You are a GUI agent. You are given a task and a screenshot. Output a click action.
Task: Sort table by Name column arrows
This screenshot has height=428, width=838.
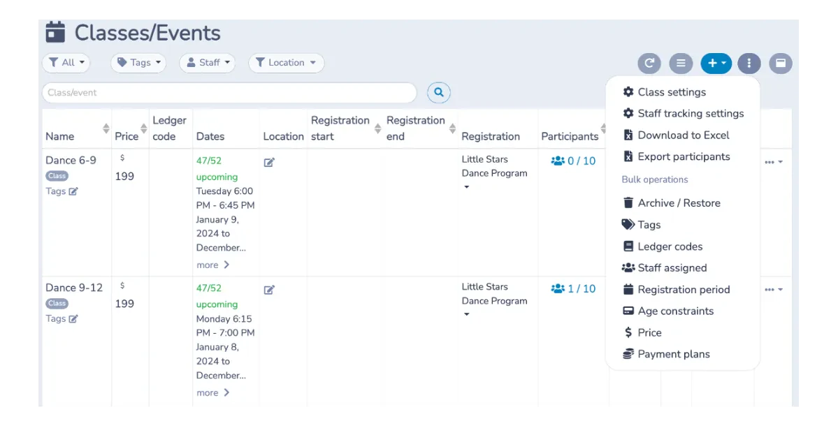click(106, 128)
